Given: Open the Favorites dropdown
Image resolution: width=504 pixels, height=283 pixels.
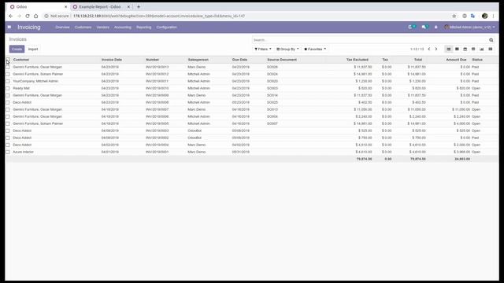Looking at the screenshot, I should [315, 49].
